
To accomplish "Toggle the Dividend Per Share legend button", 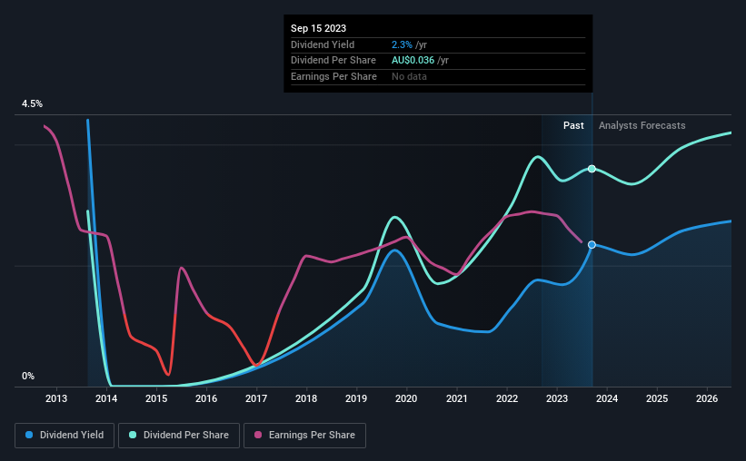I will [179, 436].
